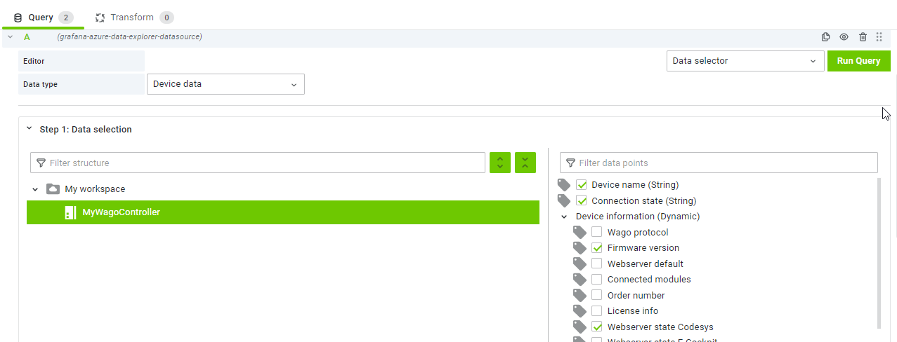Toggle query A visibility with the eye icon

coord(844,37)
